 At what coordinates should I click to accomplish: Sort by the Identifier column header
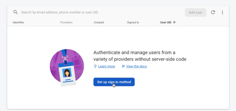tap(18, 23)
